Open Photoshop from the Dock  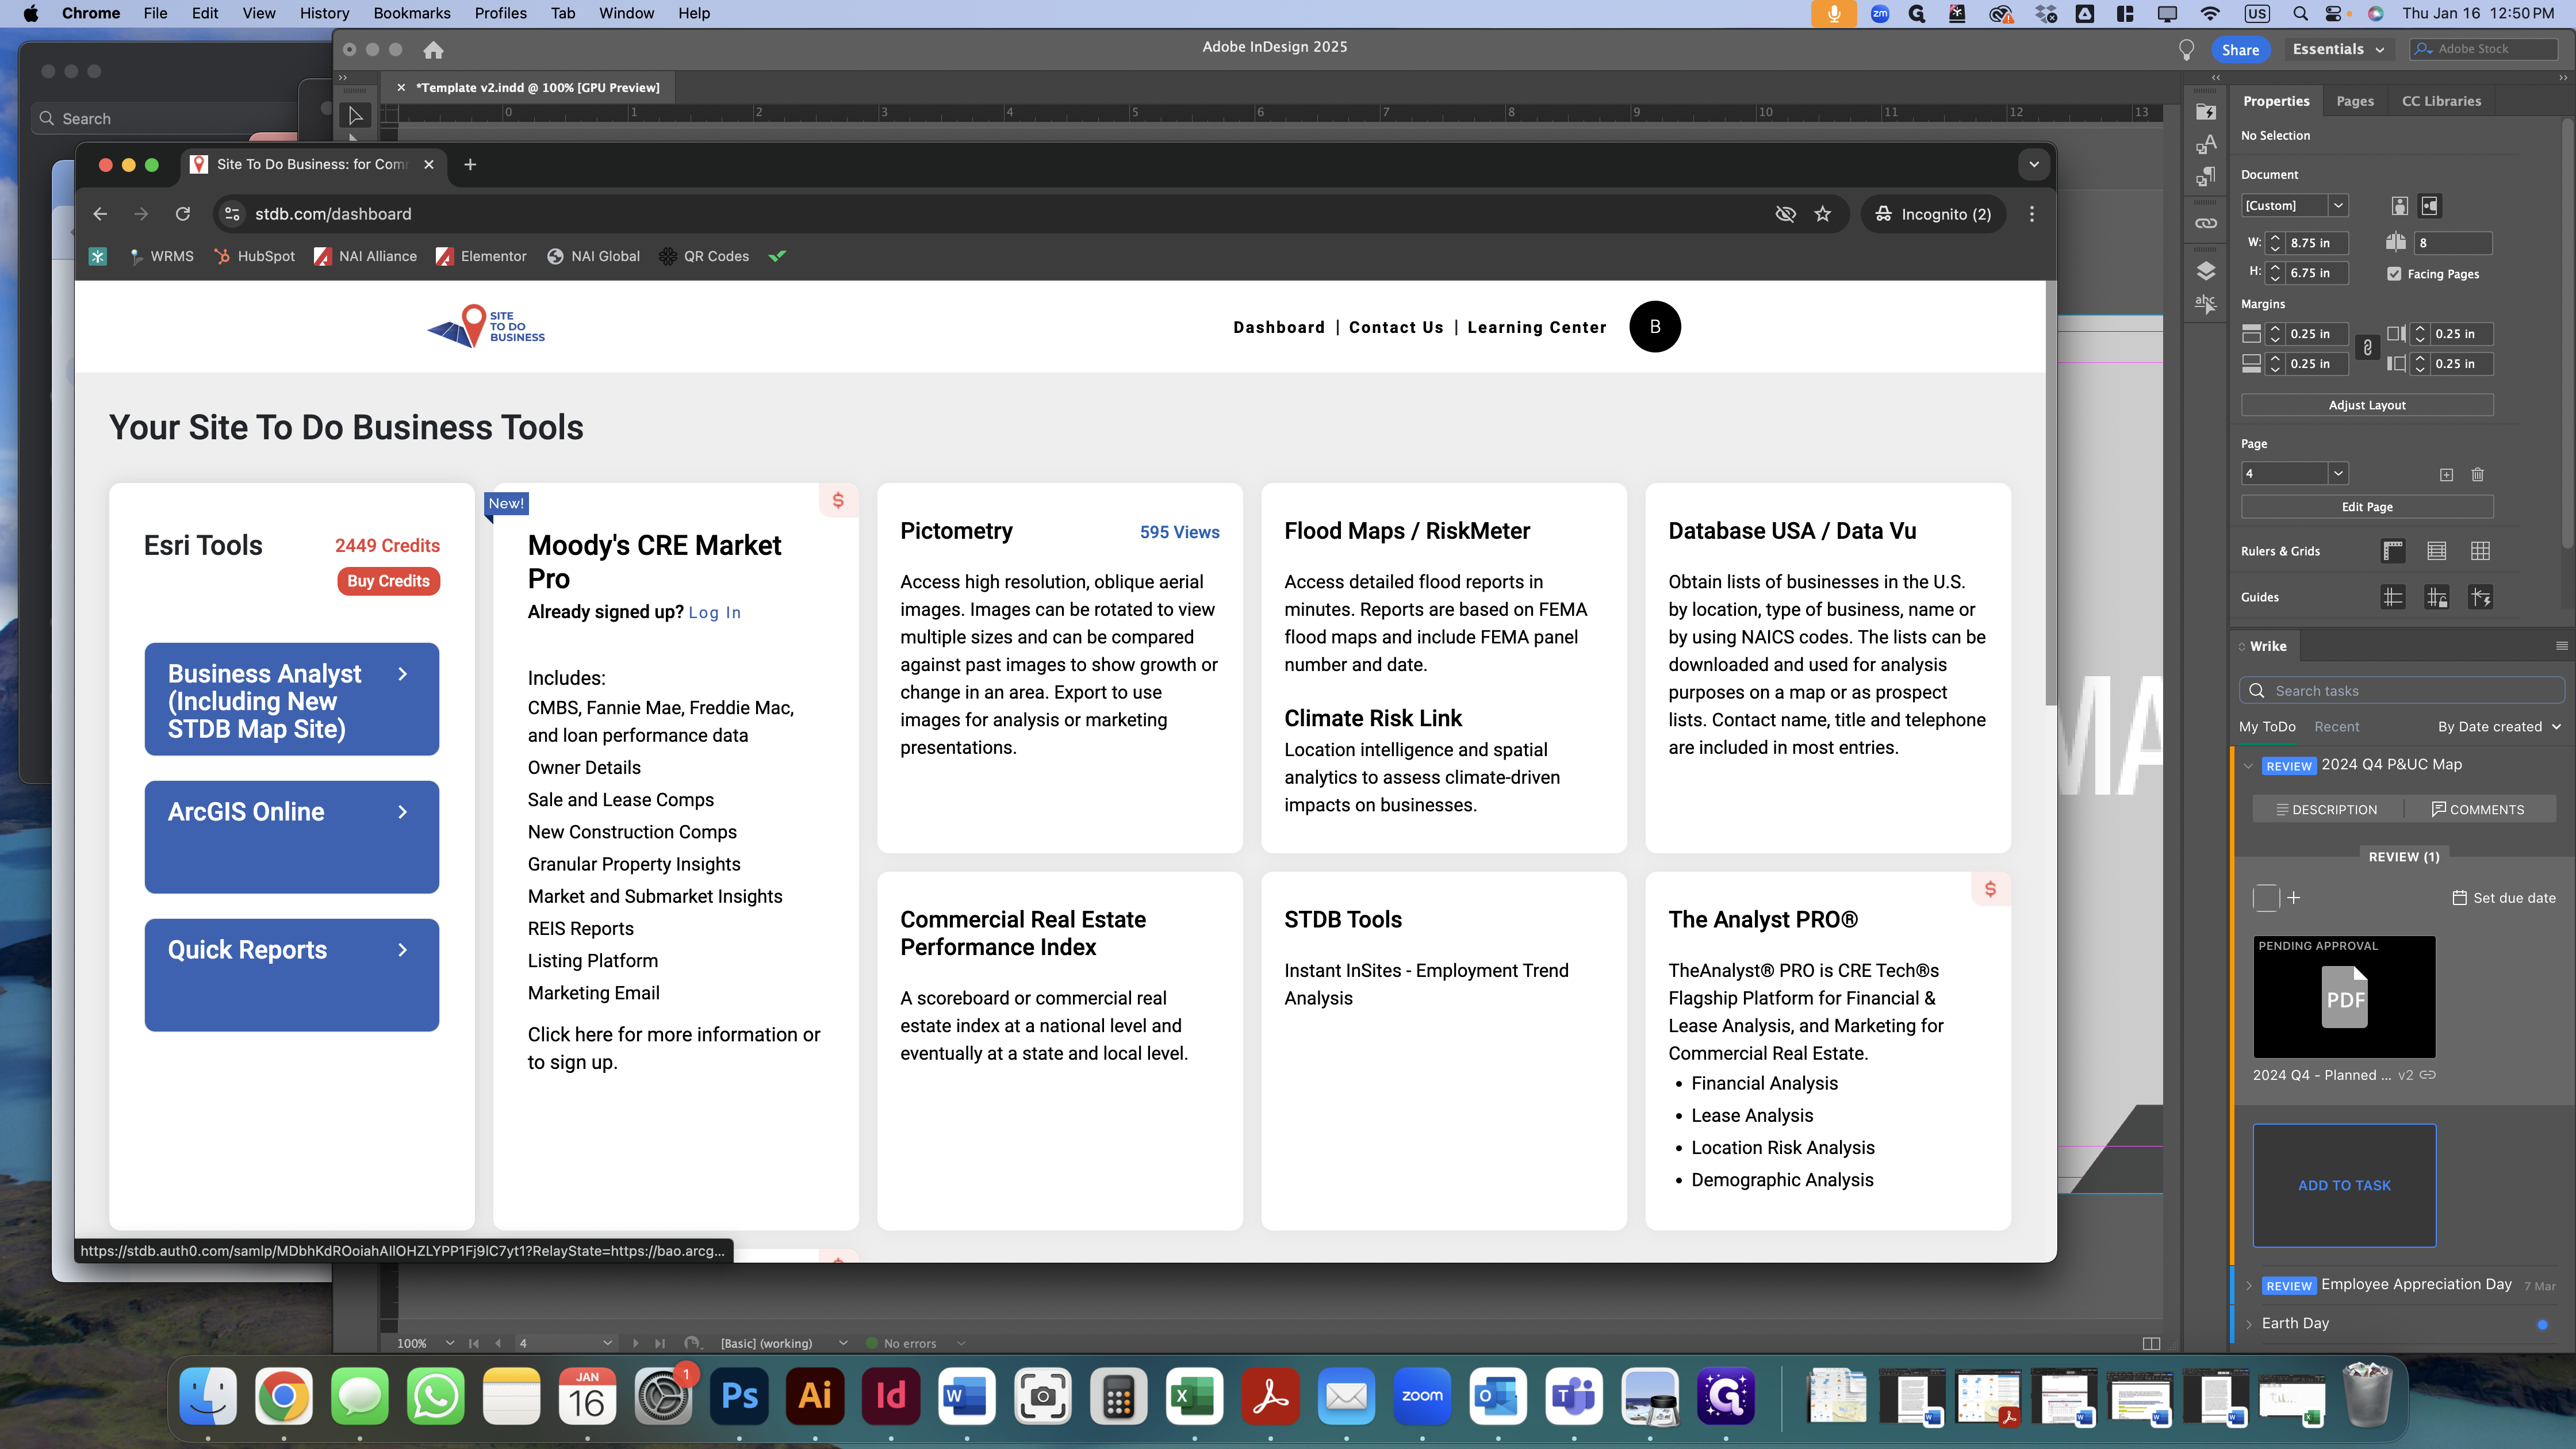(x=739, y=1396)
